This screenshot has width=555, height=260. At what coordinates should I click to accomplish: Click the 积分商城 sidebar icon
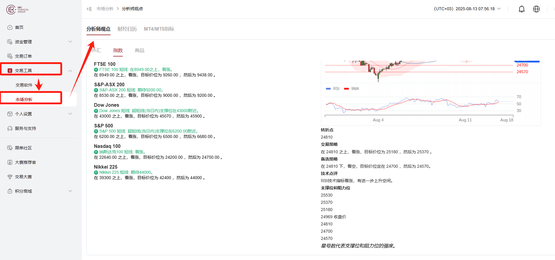(x=10, y=191)
